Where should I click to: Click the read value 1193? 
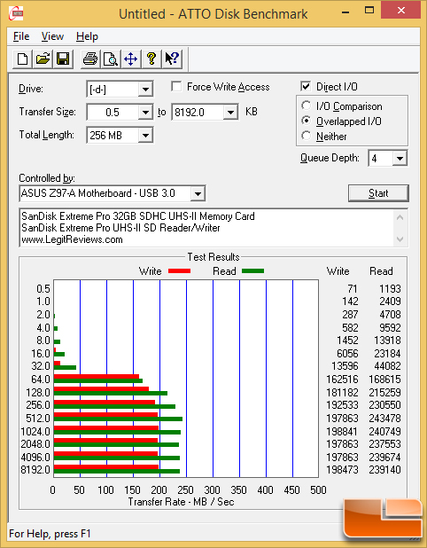pos(390,289)
